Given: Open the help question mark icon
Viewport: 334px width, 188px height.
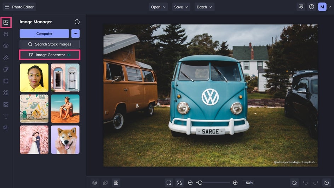Looking at the screenshot, I should click(x=311, y=7).
